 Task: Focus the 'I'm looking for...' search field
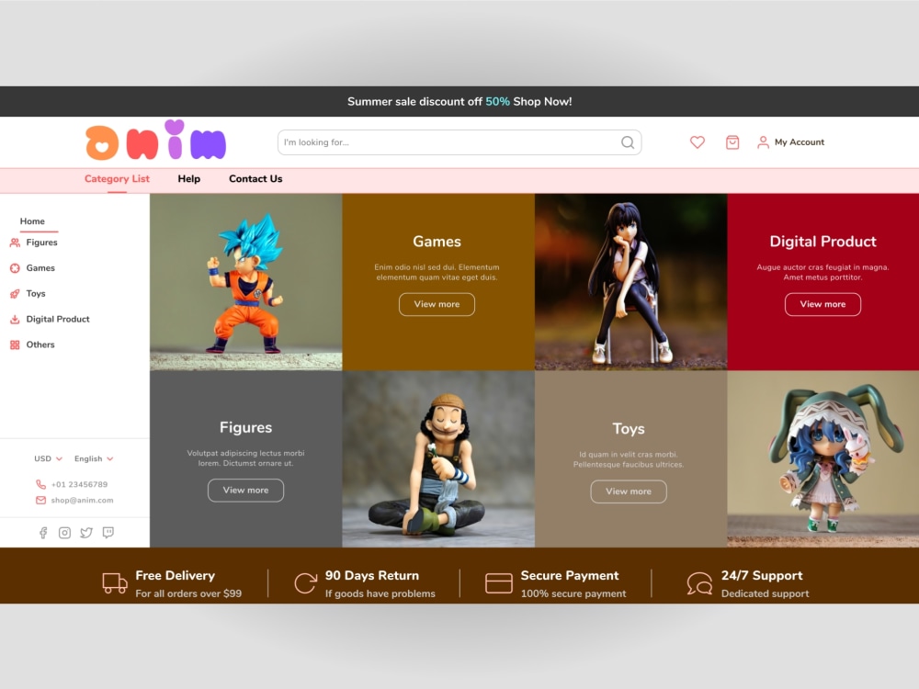[459, 142]
